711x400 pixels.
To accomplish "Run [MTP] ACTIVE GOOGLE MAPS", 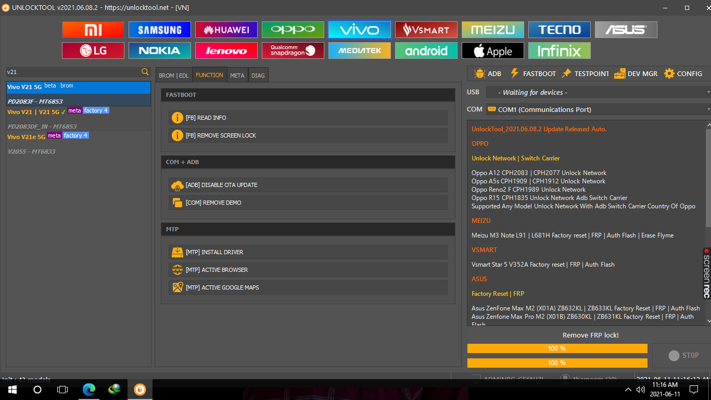I will (308, 287).
